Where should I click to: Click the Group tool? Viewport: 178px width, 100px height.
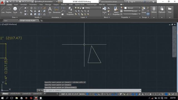click(144, 10)
